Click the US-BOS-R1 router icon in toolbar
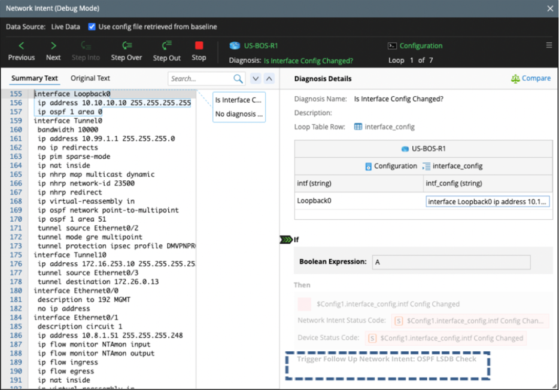Screen dimensions: 559x390 point(235,45)
